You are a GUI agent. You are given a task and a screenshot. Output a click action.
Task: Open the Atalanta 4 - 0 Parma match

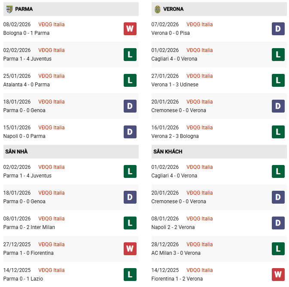click(x=26, y=85)
